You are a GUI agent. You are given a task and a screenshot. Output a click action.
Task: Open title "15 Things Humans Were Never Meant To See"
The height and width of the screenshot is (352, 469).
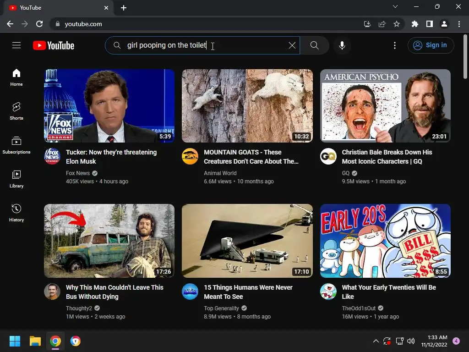[x=248, y=292]
